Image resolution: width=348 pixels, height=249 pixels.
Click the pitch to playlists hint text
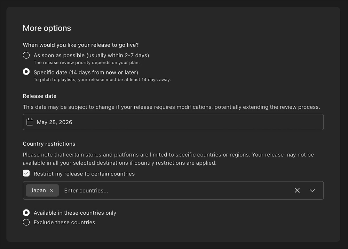pyautogui.click(x=102, y=79)
